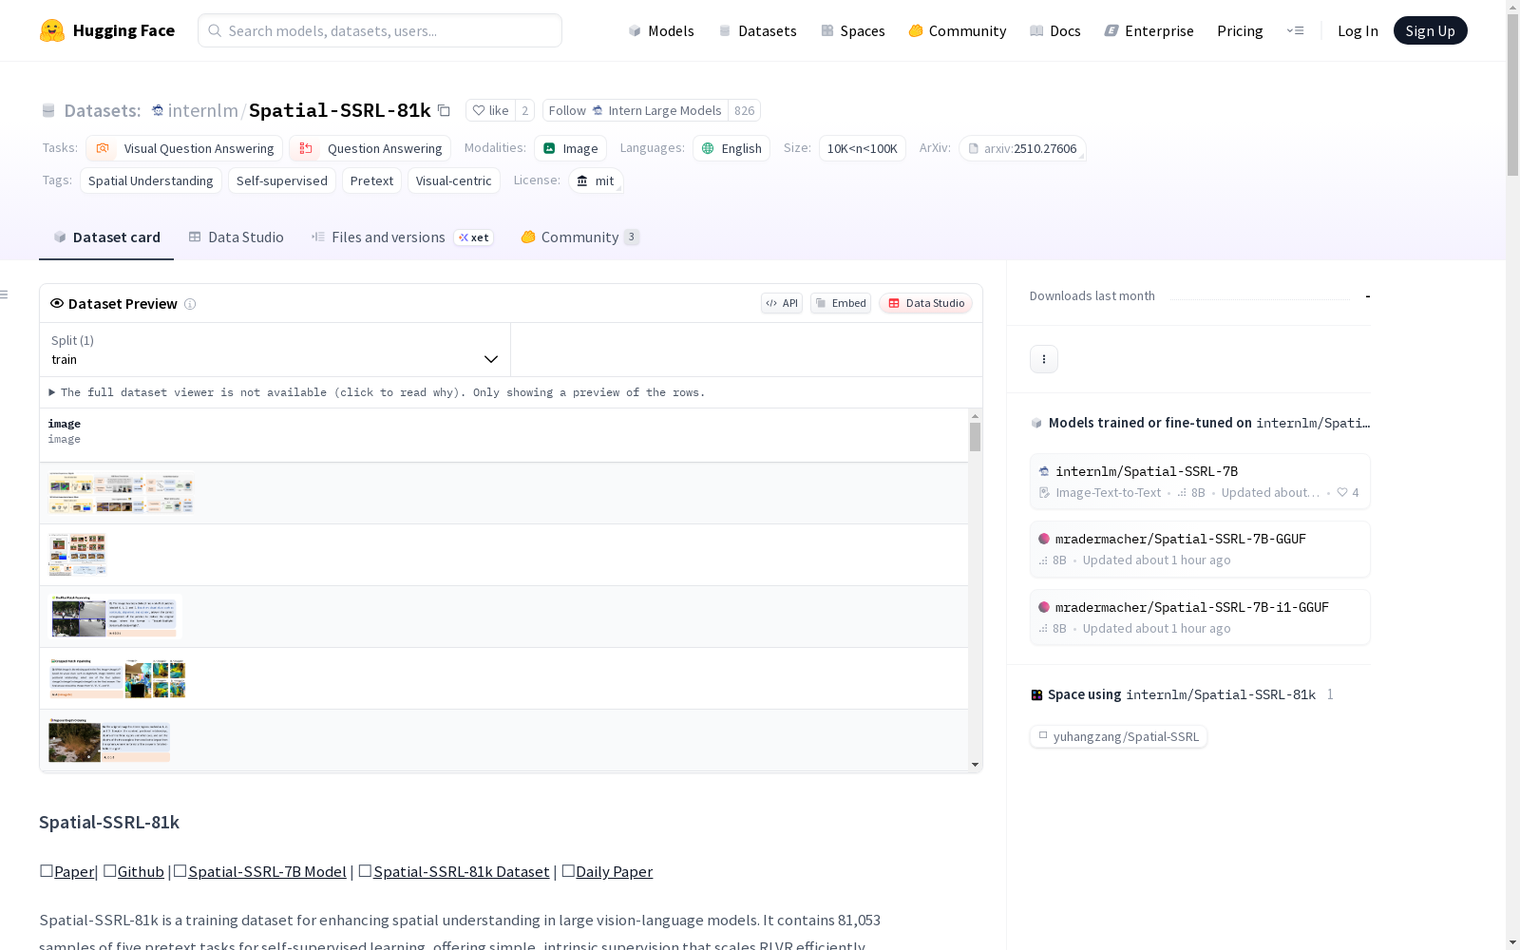
Task: Click the English language tag
Action: click(731, 148)
